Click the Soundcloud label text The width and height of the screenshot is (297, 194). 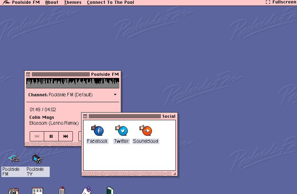pos(146,141)
